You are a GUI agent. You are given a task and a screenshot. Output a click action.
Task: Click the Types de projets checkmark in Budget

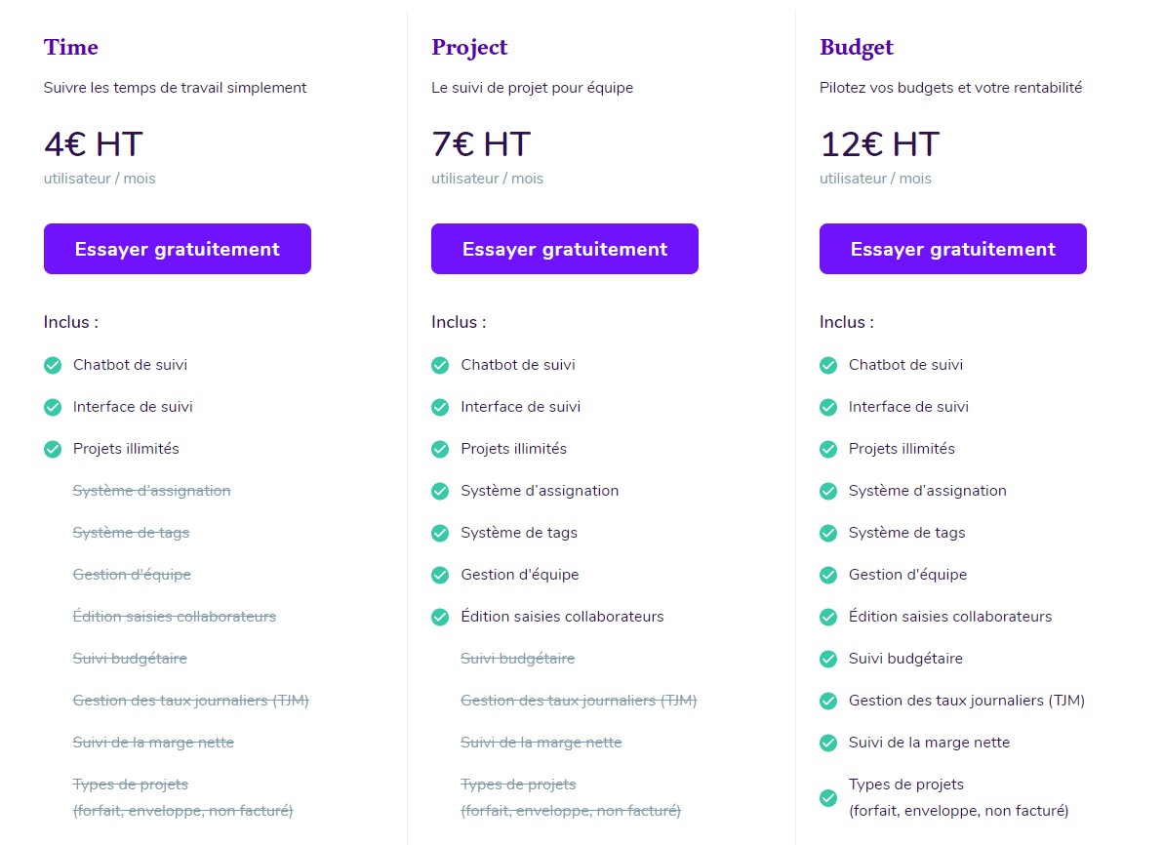point(828,797)
